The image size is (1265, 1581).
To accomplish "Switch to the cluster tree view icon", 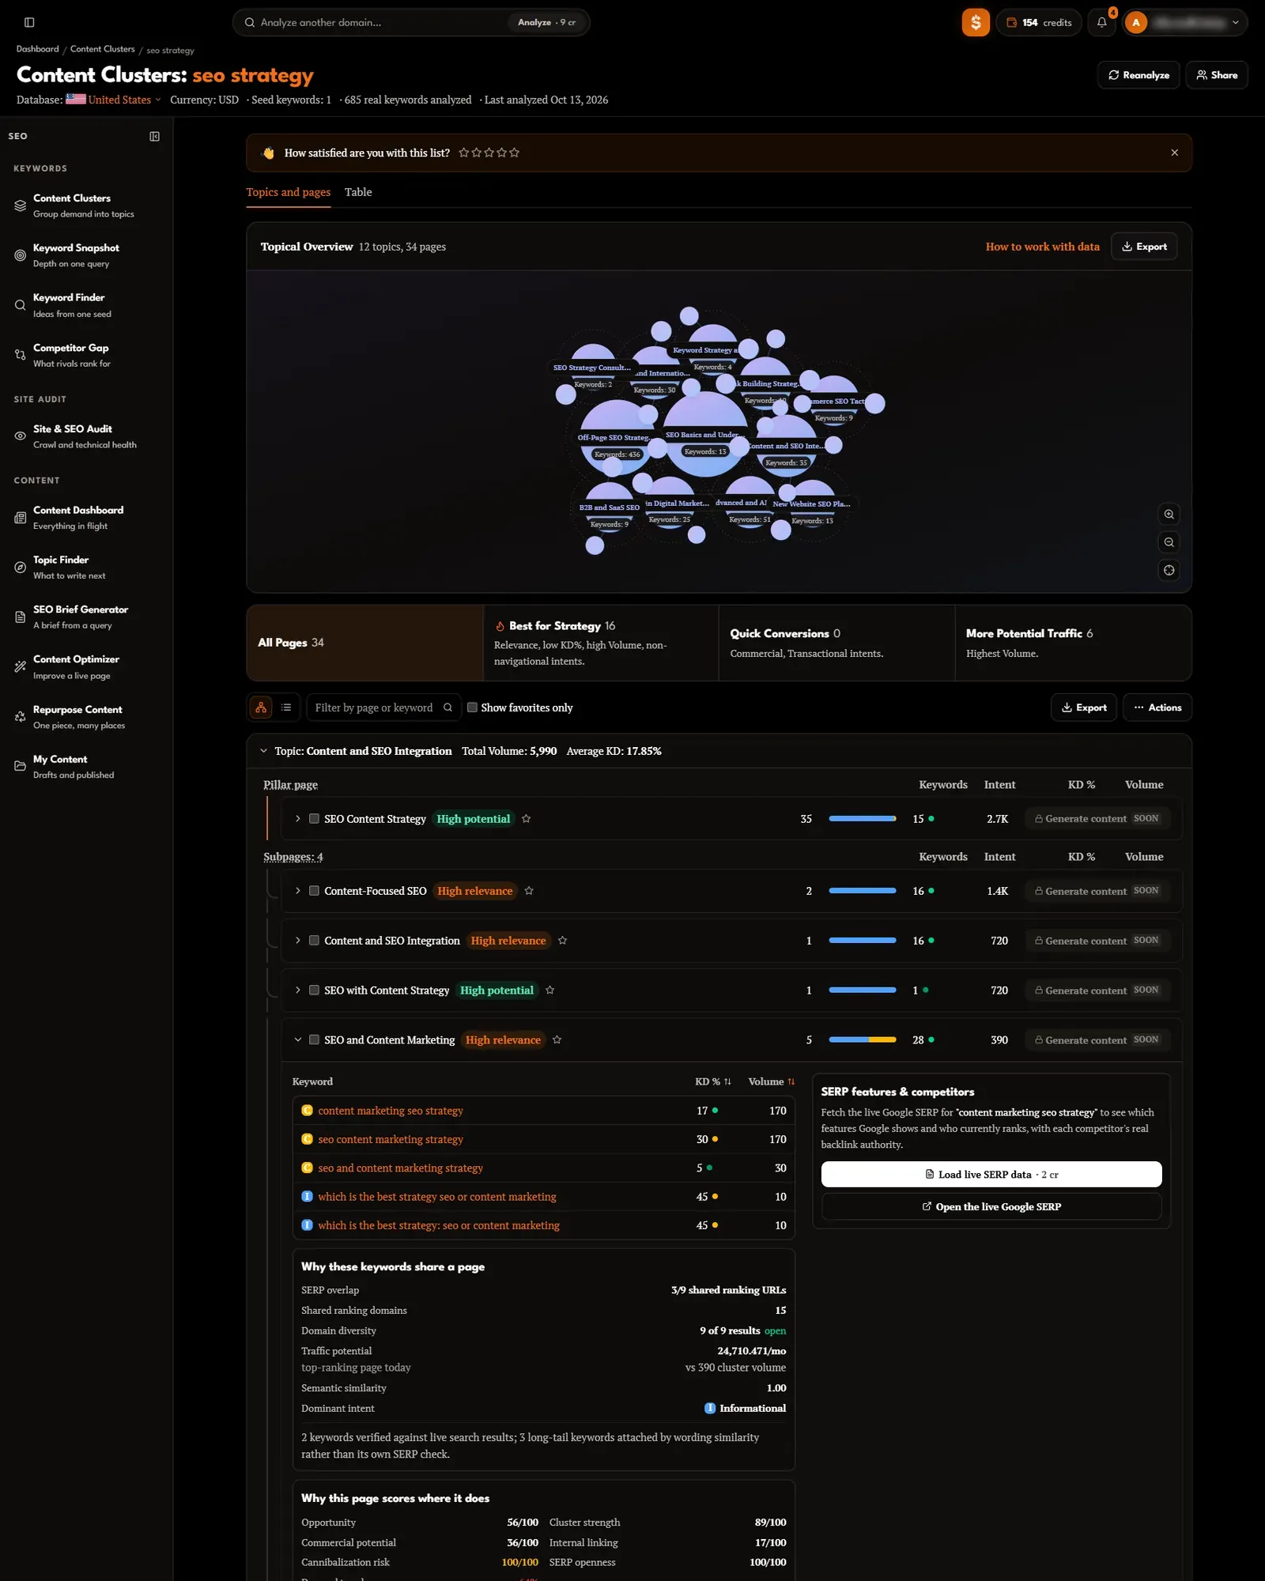I will coord(261,707).
